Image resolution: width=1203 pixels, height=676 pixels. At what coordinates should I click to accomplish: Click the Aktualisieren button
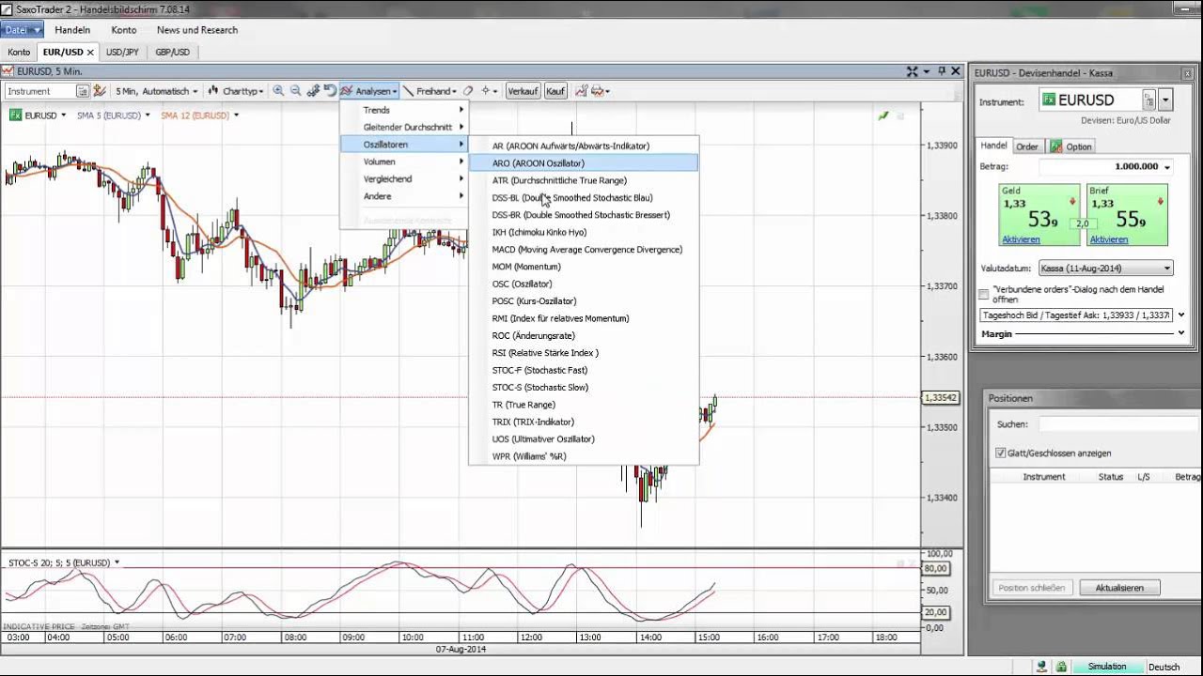(1119, 588)
